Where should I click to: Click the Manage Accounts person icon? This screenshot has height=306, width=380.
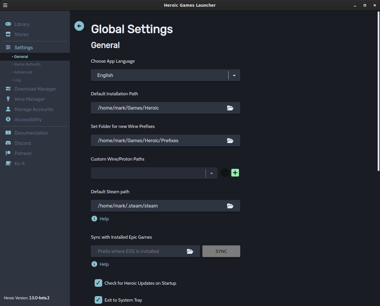tap(8, 109)
